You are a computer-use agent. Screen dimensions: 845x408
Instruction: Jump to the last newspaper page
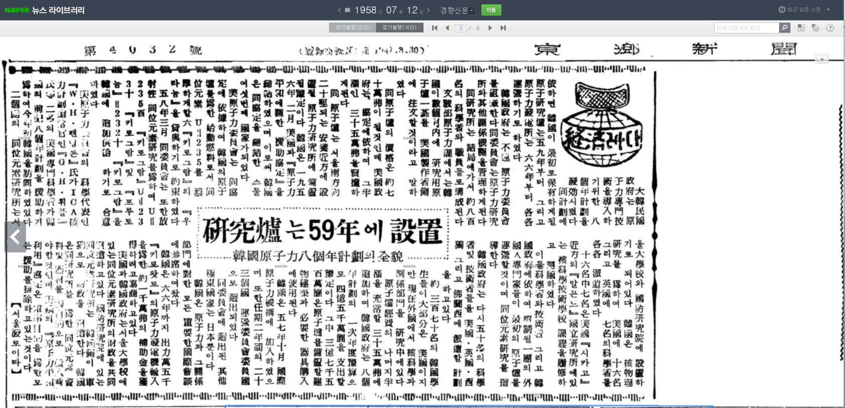pos(503,28)
